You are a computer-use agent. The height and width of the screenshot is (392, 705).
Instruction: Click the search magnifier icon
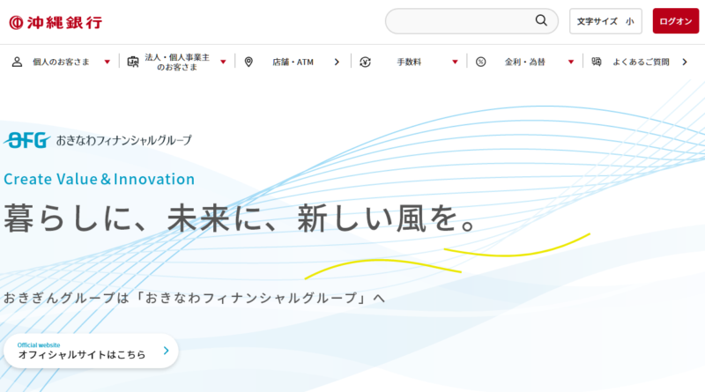tap(541, 20)
